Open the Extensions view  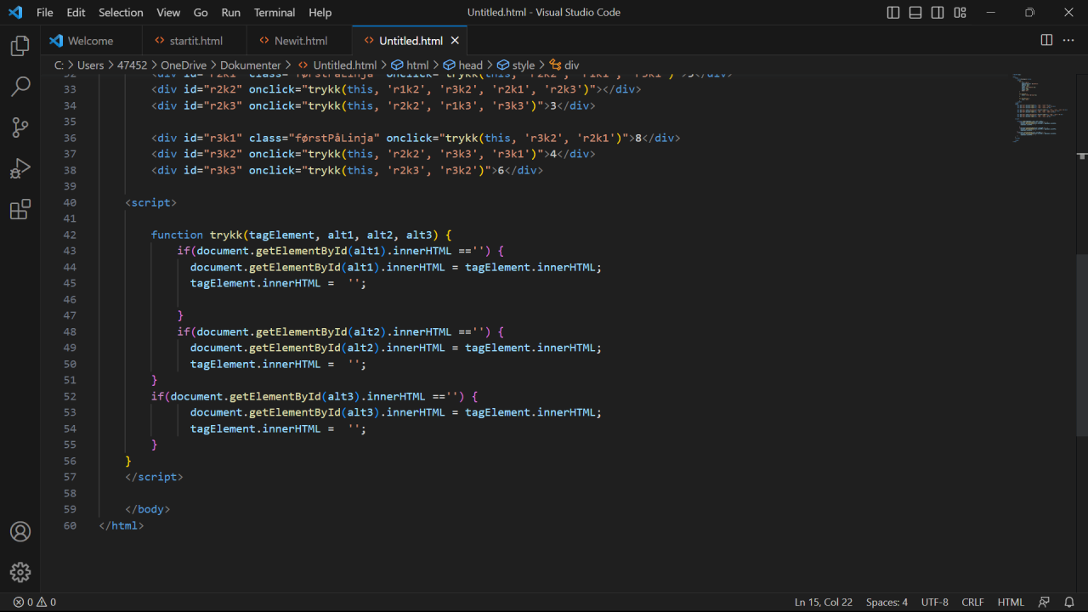20,209
